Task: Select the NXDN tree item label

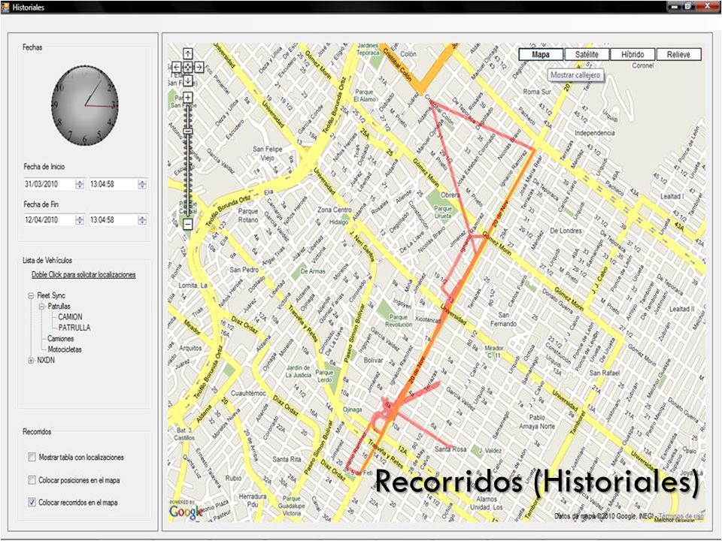Action: coord(46,360)
